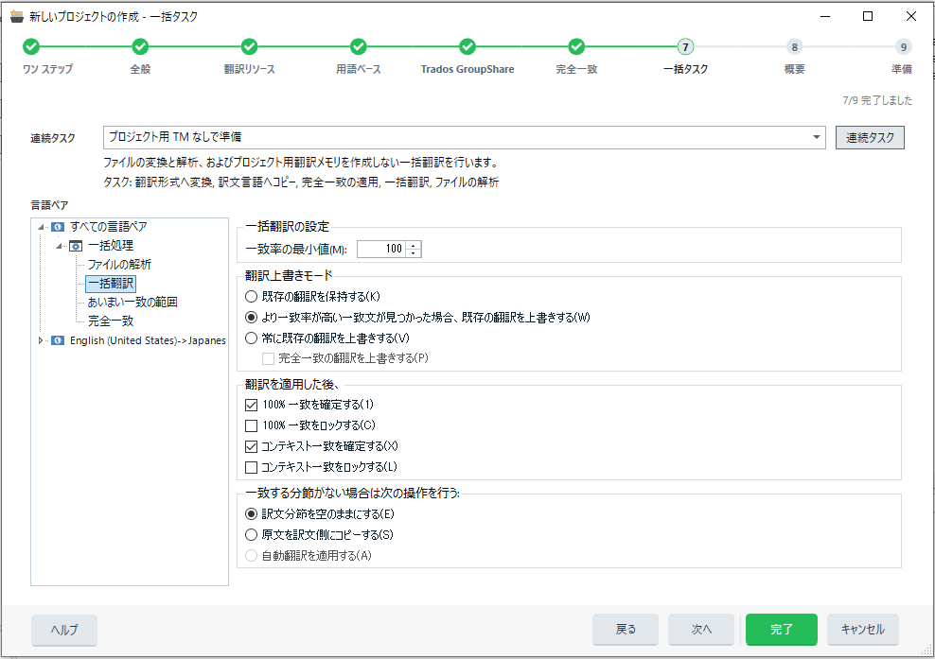935x659 pixels.
Task: Click the キャンセル button
Action: [862, 629]
